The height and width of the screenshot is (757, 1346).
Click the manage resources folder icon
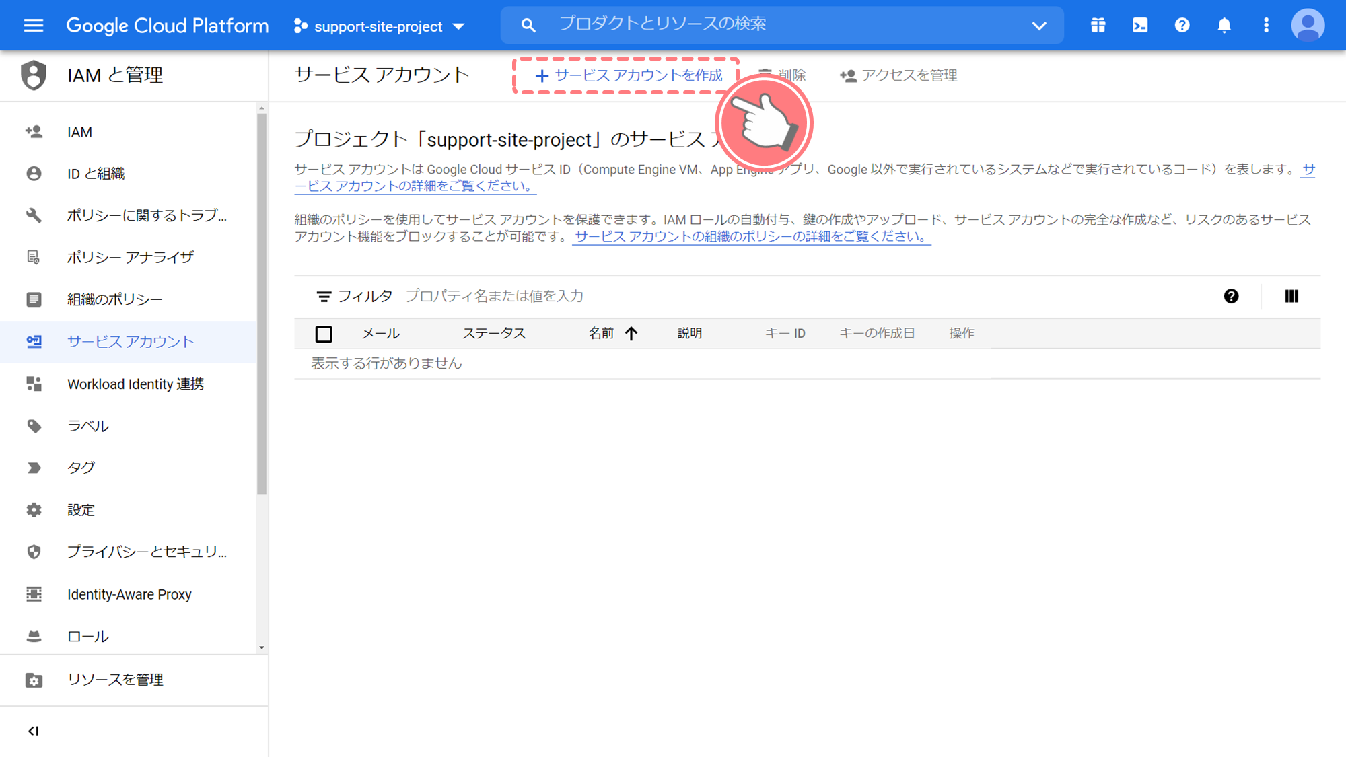pos(34,680)
